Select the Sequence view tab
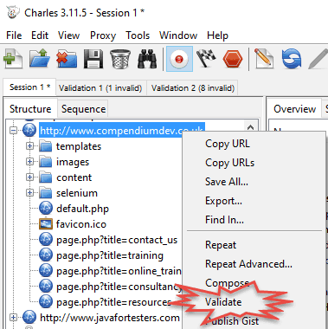Screen dimensions: 328x329 coord(83,109)
